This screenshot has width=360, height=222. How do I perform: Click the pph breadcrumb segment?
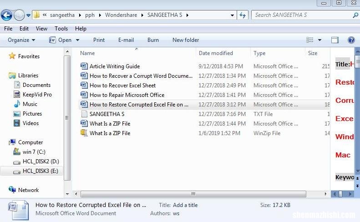[90, 15]
